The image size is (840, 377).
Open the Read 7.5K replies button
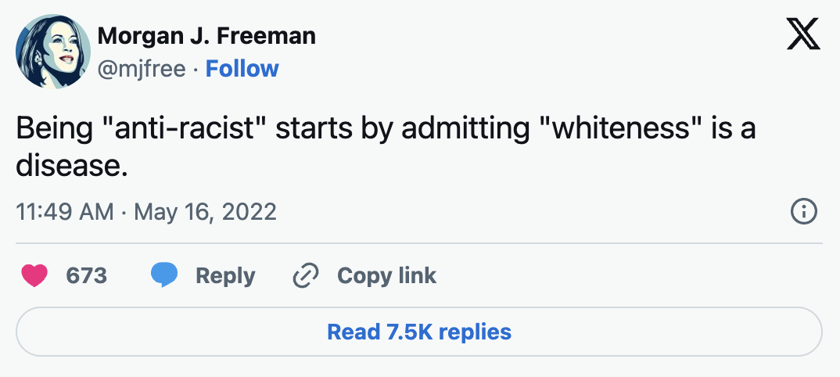pos(419,332)
